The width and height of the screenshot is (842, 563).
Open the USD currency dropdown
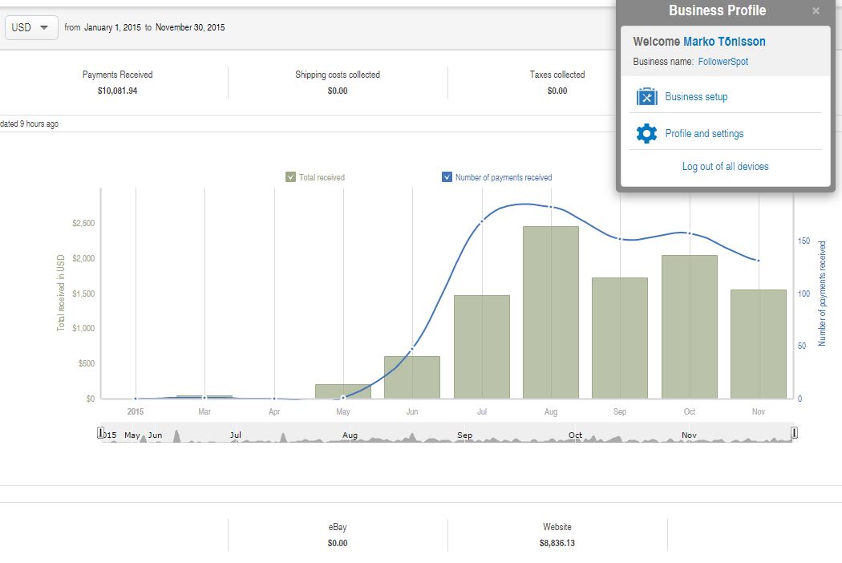31,27
